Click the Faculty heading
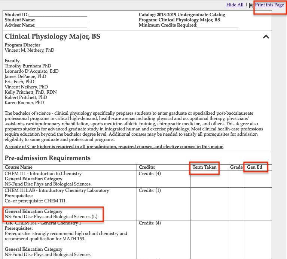Viewport: 287px width, 259px height. tap(12, 61)
